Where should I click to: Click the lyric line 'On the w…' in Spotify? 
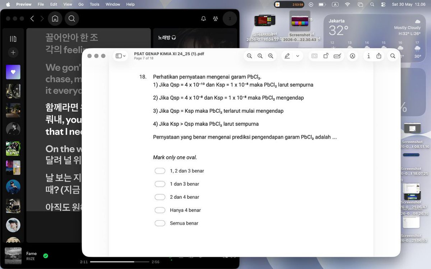point(64,148)
